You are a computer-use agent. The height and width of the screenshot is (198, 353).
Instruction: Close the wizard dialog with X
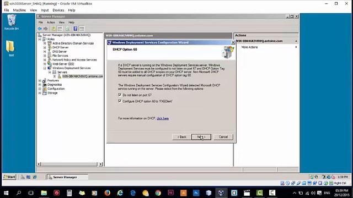click(x=233, y=42)
